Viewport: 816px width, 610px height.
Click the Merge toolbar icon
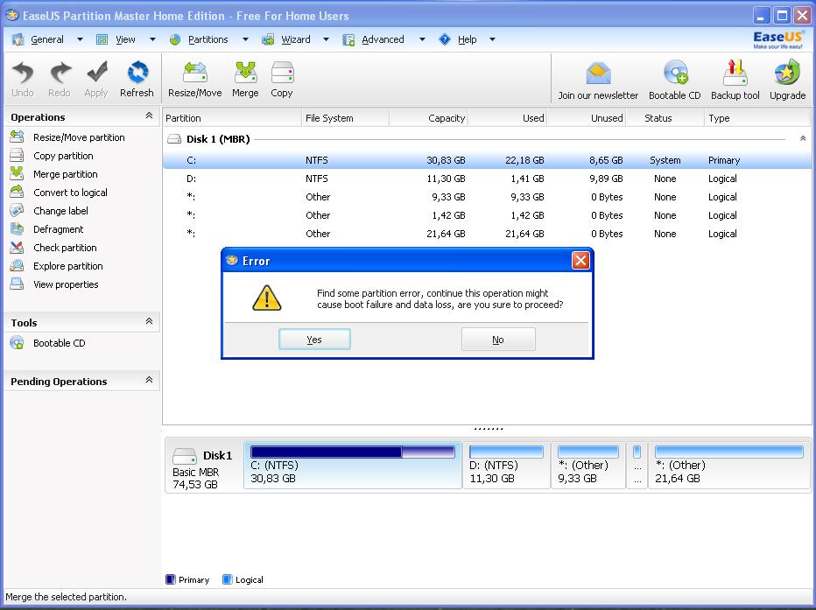pos(245,73)
